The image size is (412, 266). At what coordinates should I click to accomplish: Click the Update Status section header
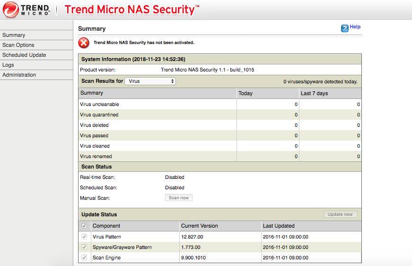(x=99, y=214)
